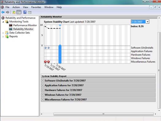Click the Forward arrow toolbar icon
Image resolution: width=161 pixels, height=121 pixels.
[x=7, y=12]
